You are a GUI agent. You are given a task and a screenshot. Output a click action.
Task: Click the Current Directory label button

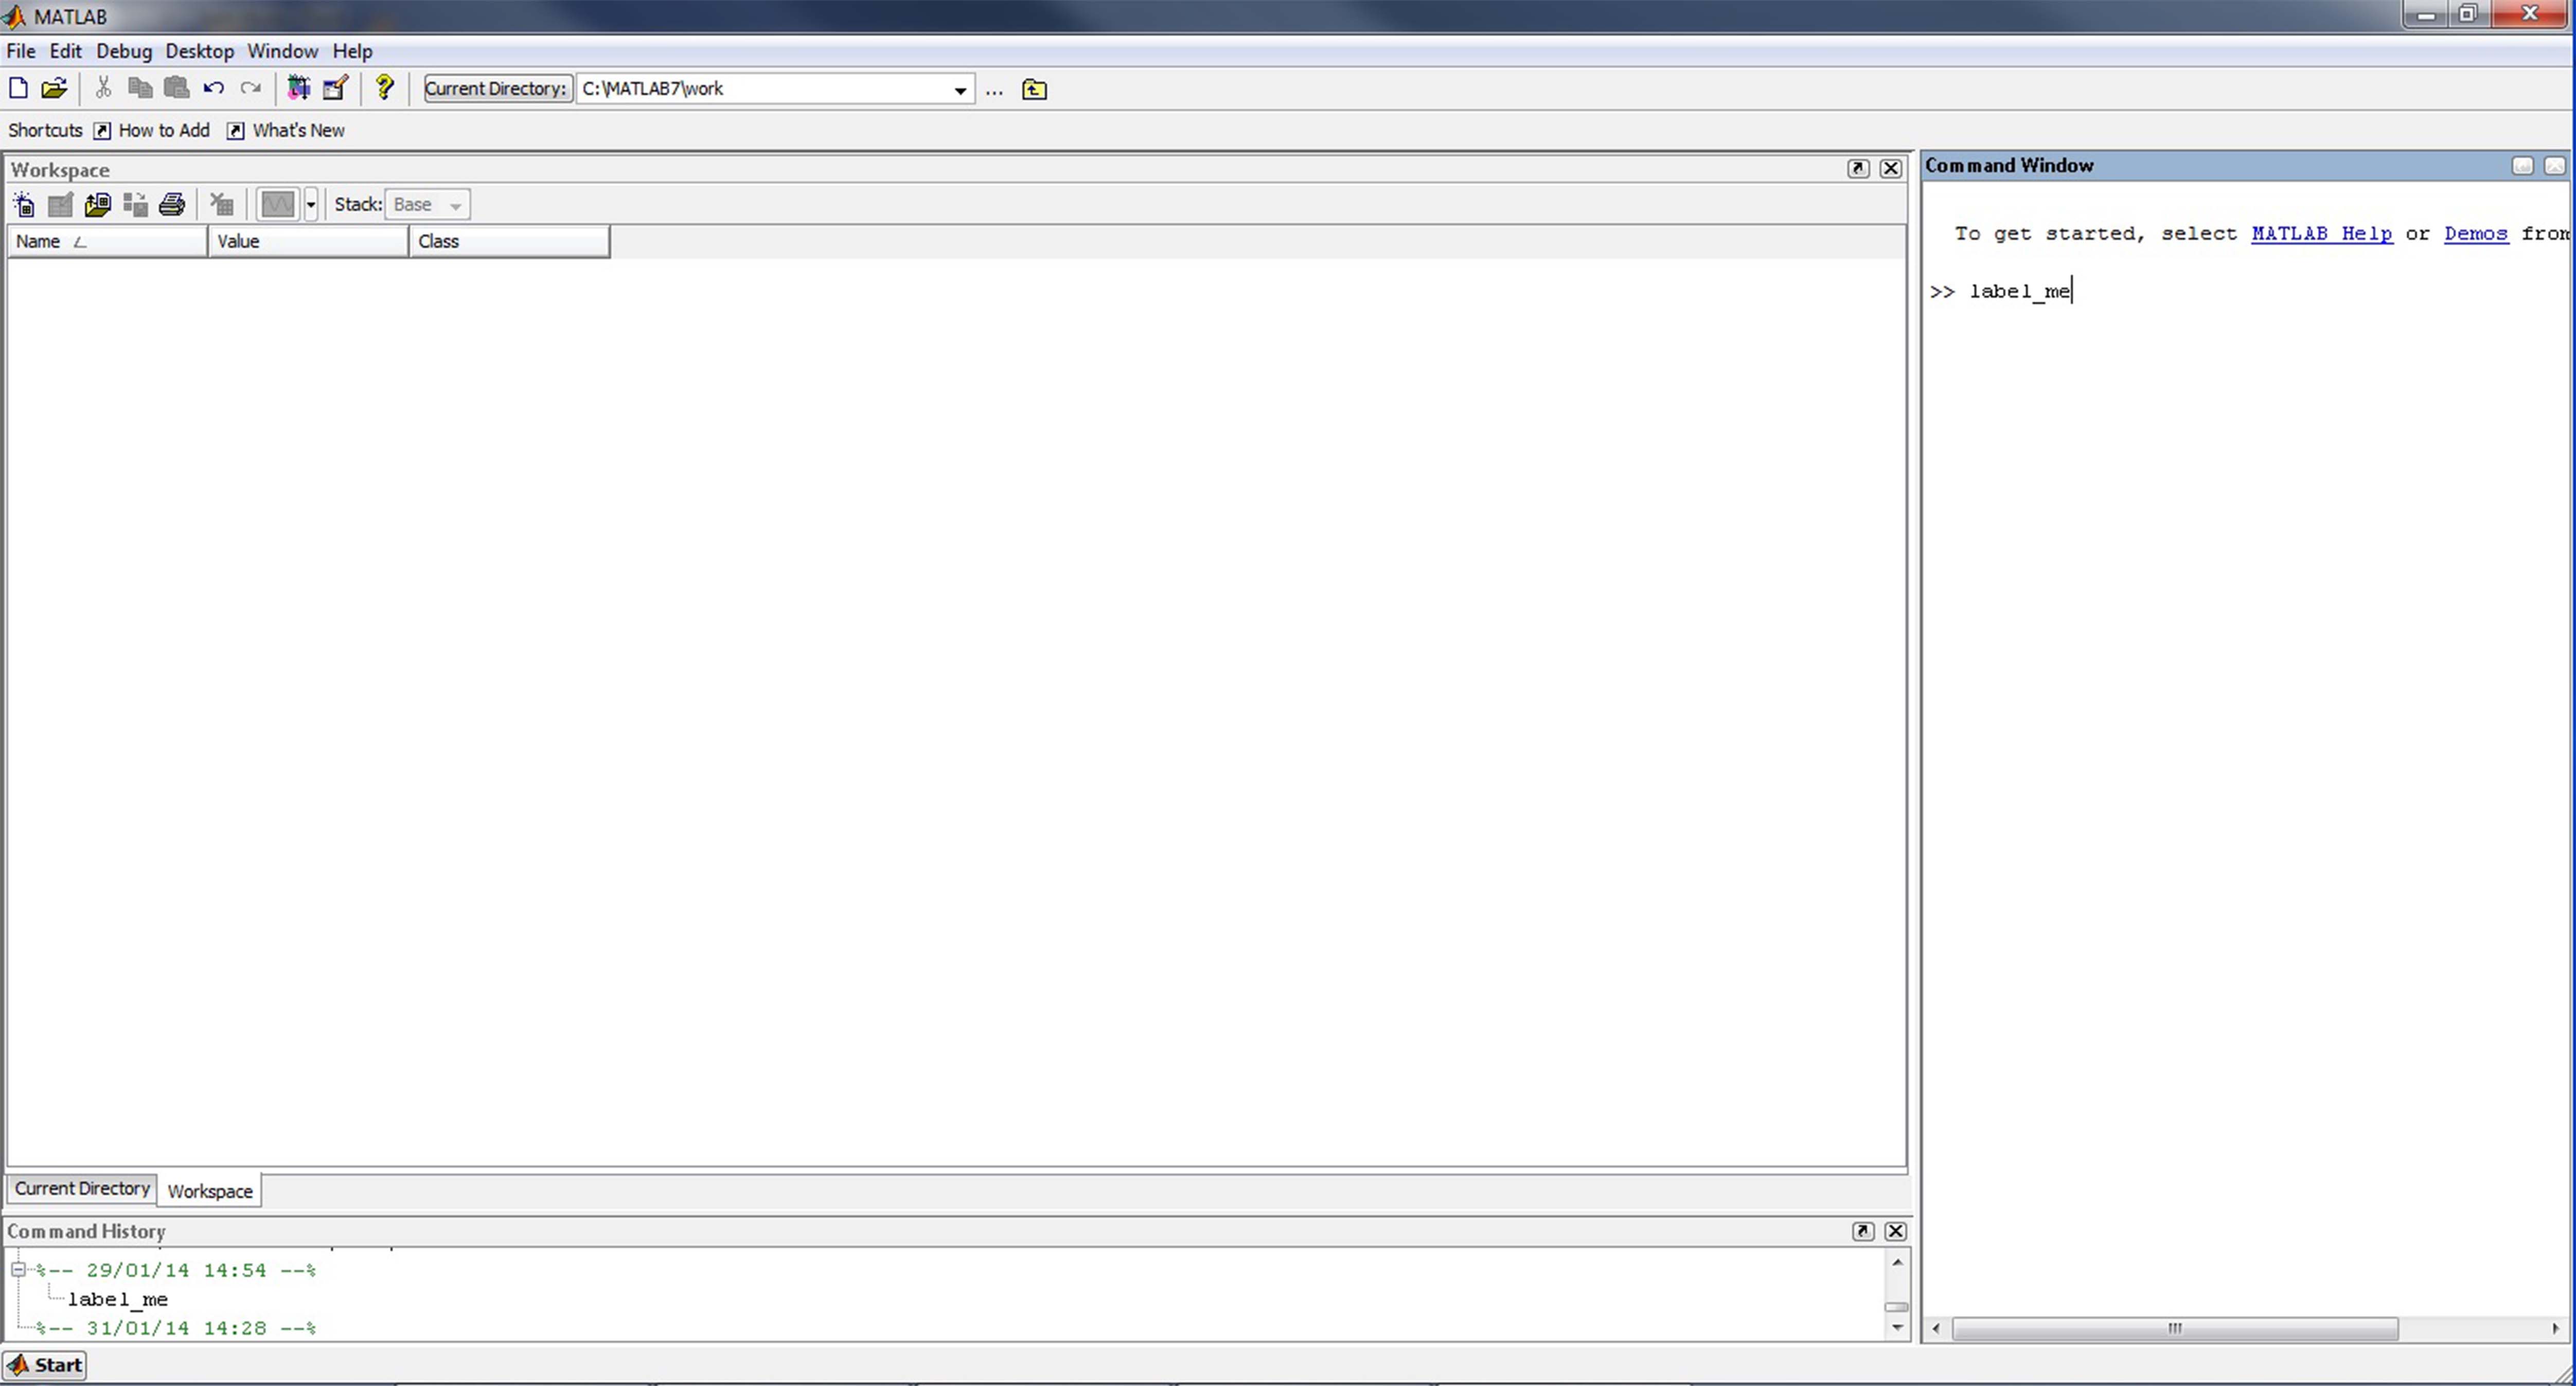click(x=497, y=89)
